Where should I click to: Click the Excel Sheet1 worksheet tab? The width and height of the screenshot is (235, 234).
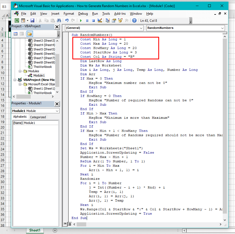(35, 230)
